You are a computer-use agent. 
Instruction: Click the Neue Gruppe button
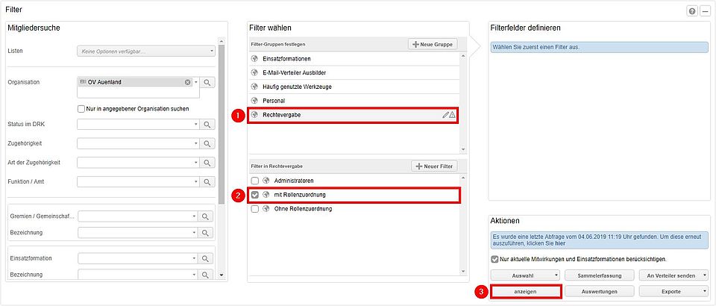(432, 44)
